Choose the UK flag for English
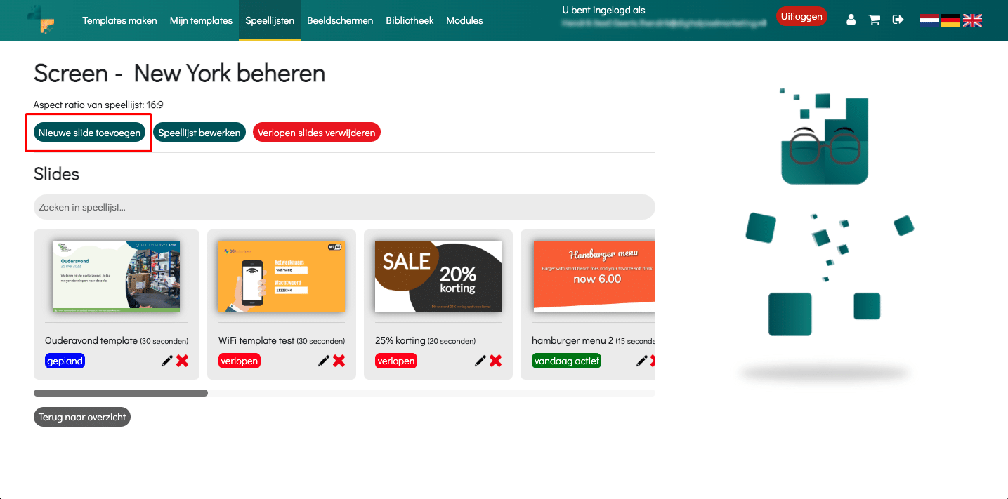Image resolution: width=1008 pixels, height=499 pixels. point(972,20)
